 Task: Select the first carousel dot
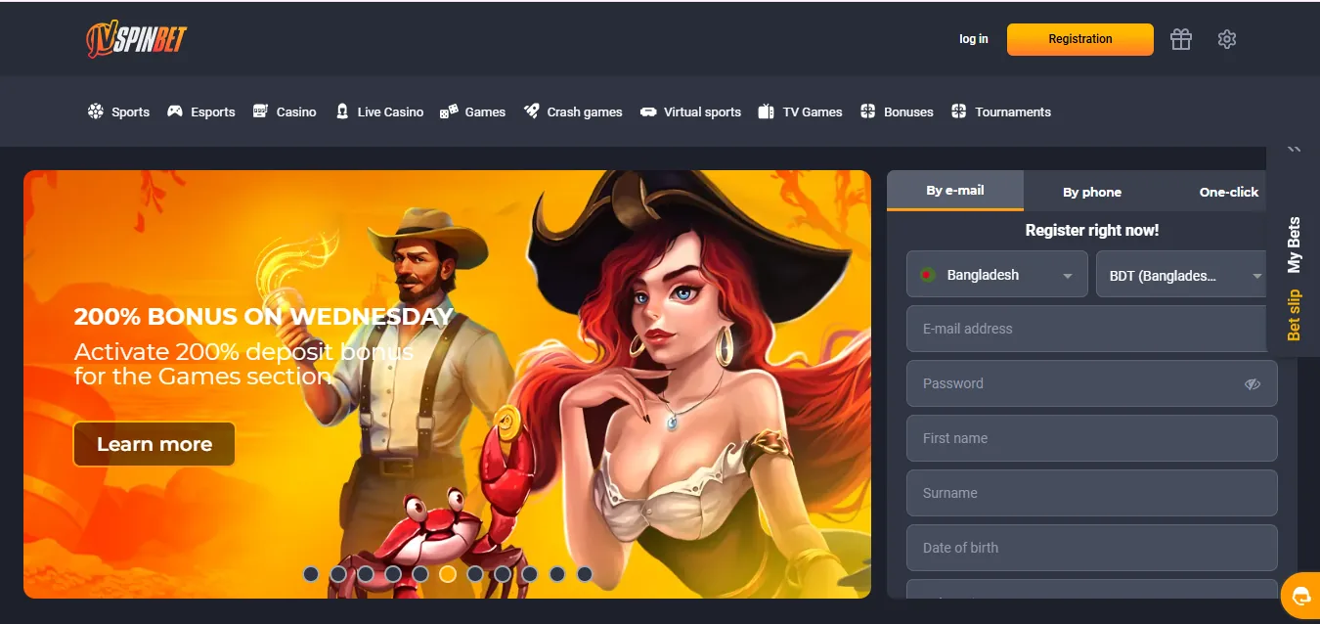coord(311,574)
